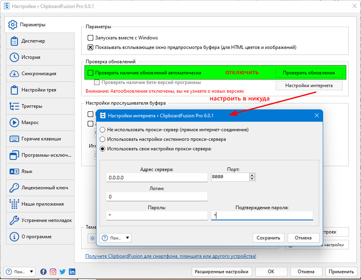Viewport: 361px width, 280px height.
Task: Click the ClipboardFusion logo in main title bar
Action: (x=7, y=6)
